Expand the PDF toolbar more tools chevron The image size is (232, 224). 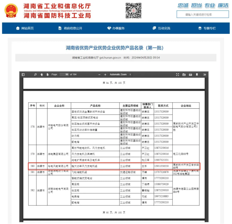point(205,75)
